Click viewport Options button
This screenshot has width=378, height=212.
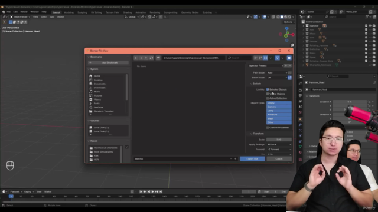coord(289,22)
